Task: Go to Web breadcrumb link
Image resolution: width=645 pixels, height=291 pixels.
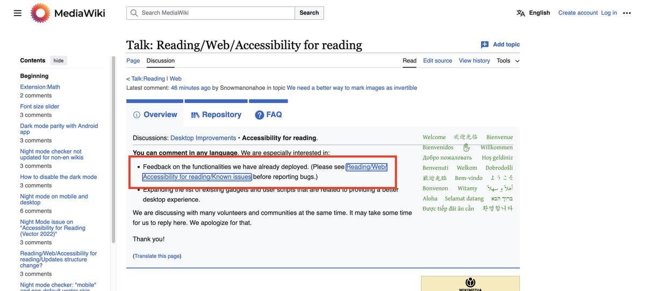Action: coord(176,79)
